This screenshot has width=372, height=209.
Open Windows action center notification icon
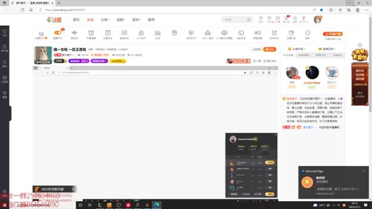365,205
